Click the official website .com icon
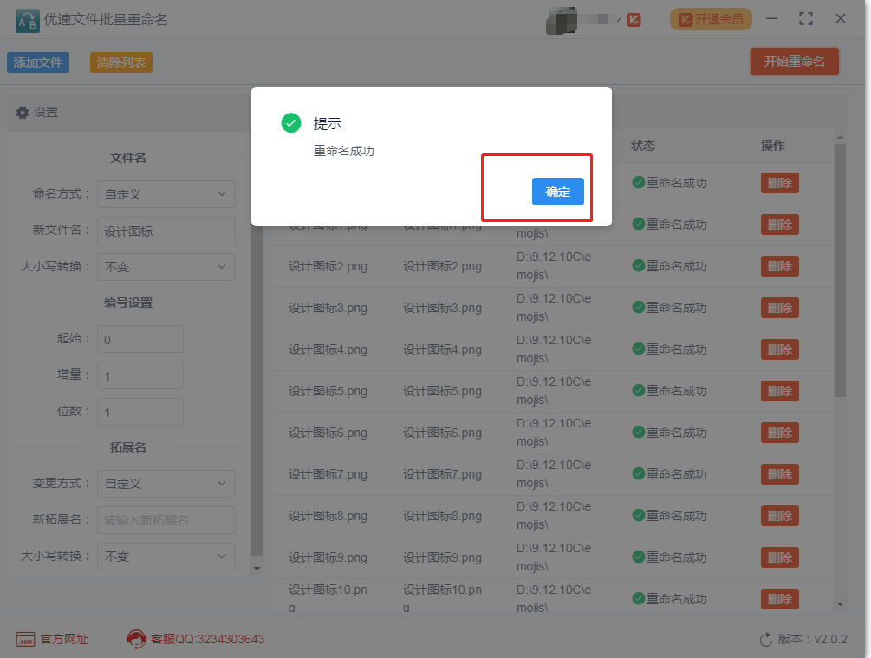 pyautogui.click(x=25, y=639)
